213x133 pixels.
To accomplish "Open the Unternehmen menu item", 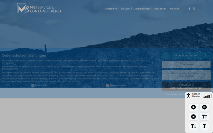I will (142, 9).
